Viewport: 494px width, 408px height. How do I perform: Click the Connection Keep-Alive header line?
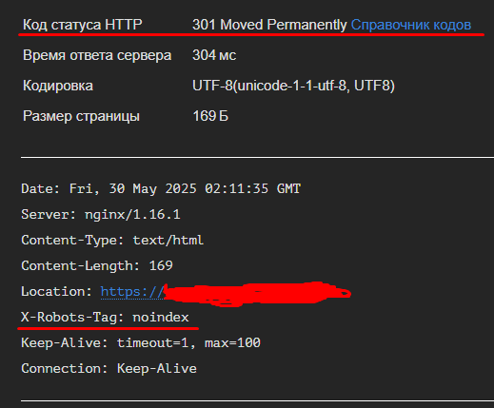109,369
